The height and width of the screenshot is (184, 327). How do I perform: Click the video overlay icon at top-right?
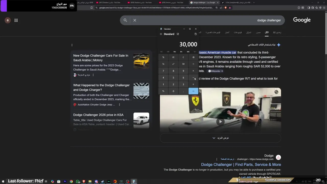tap(276, 92)
